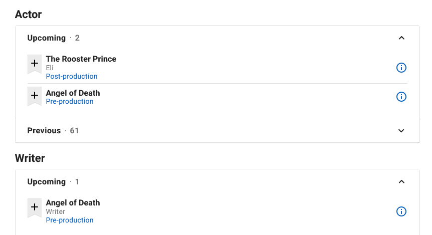Click the Writer section heading
The image size is (432, 235).
(30, 158)
